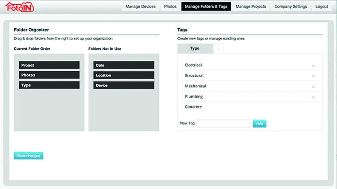Screen dimensions: 337x189
Task: Select Manage Folders & Tags tab
Action: [206, 6]
